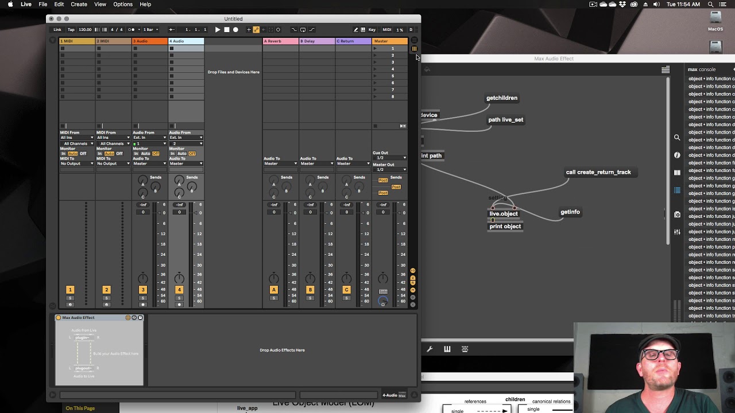Image resolution: width=735 pixels, height=413 pixels.
Task: Set track 1 Monitor to In
Action: [63, 154]
